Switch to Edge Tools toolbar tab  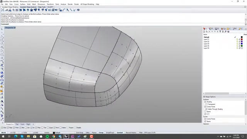42,7
